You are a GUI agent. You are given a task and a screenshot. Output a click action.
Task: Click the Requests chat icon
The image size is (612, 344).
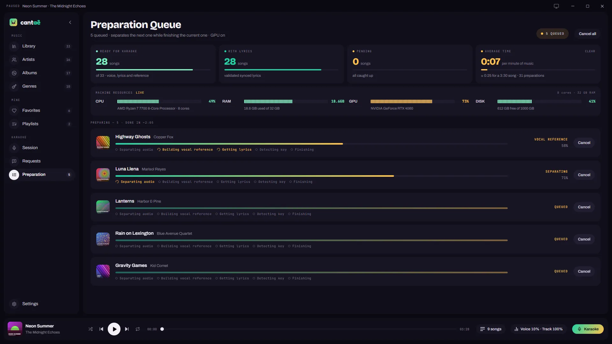[14, 161]
